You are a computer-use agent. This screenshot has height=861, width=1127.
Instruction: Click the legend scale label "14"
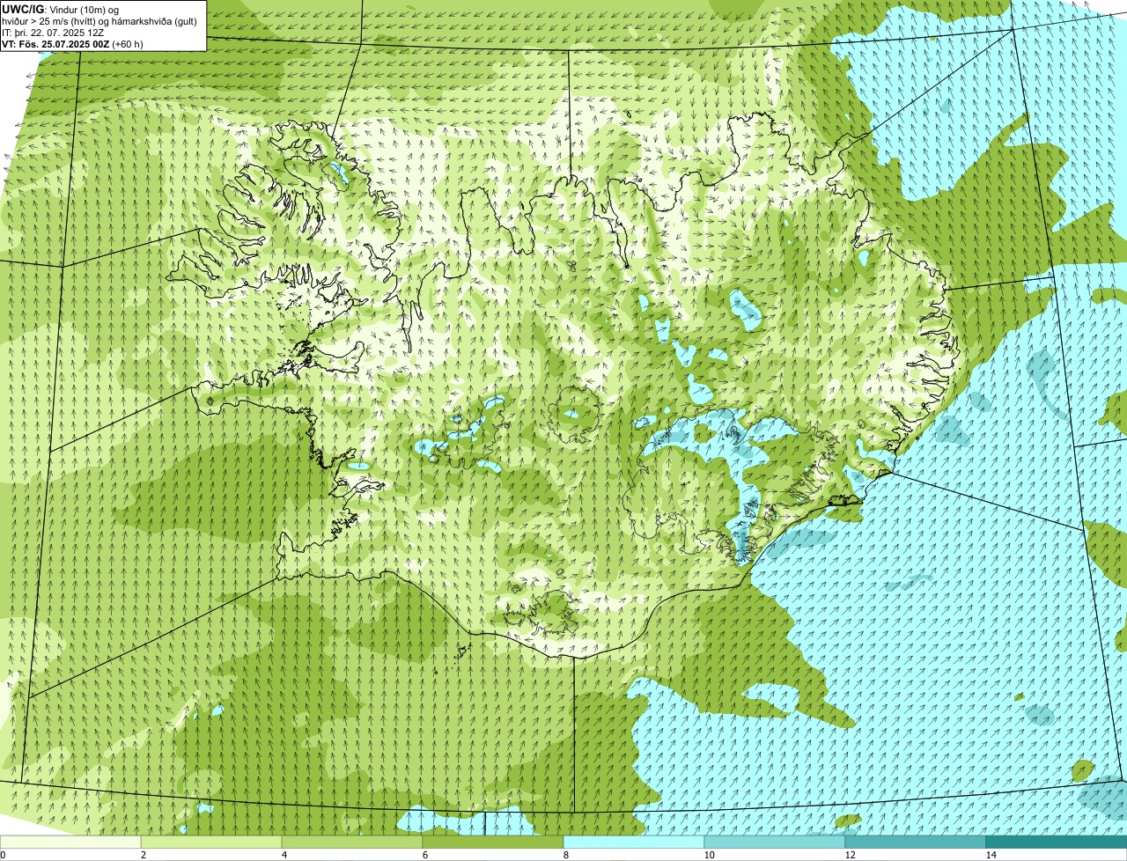(991, 855)
